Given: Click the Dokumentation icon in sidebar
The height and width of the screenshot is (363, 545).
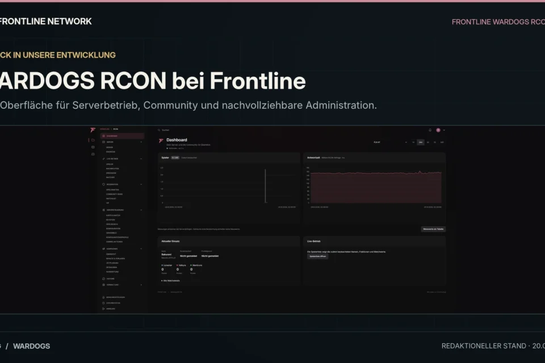Looking at the screenshot, I should (103, 303).
